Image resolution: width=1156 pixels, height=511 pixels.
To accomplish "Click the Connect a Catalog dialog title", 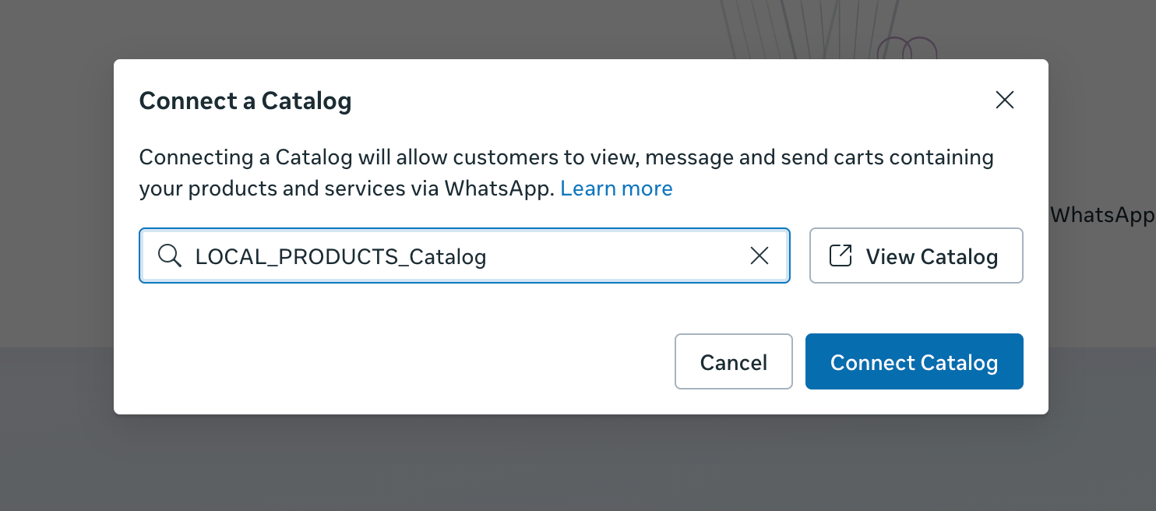I will pyautogui.click(x=245, y=100).
